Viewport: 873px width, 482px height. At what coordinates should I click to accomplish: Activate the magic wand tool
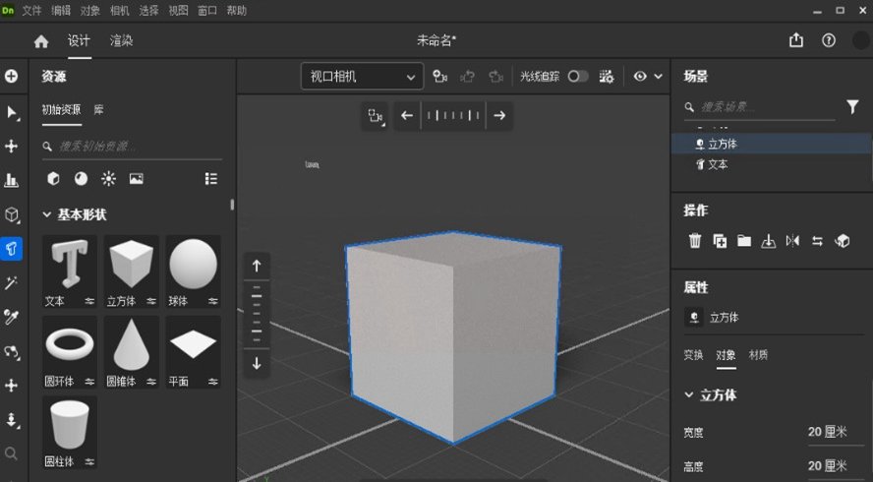pos(11,283)
